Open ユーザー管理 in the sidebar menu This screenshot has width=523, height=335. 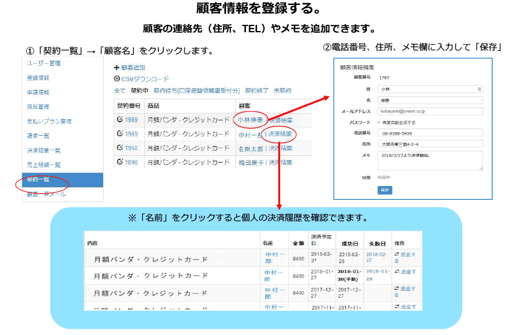[x=43, y=64]
